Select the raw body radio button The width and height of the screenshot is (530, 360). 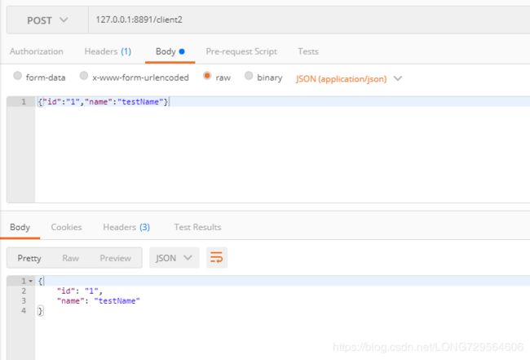click(207, 76)
